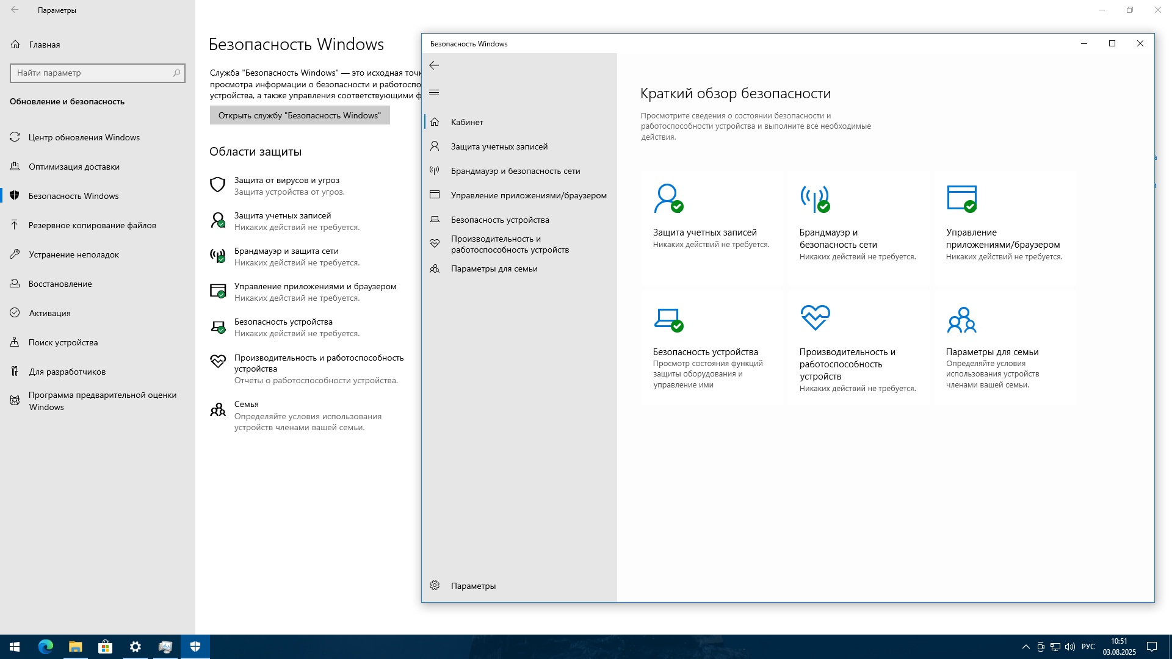Select Безопасность устройства in security sidebar

click(x=519, y=220)
